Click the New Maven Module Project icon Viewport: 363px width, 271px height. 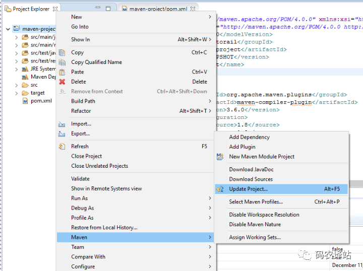click(x=220, y=157)
